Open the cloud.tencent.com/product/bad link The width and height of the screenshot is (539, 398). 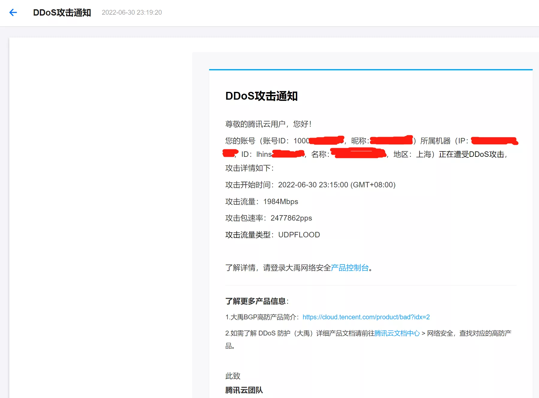tap(366, 317)
